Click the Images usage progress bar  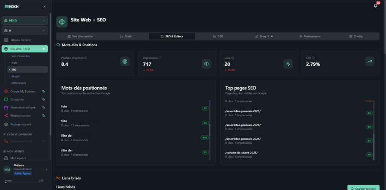(24, 183)
